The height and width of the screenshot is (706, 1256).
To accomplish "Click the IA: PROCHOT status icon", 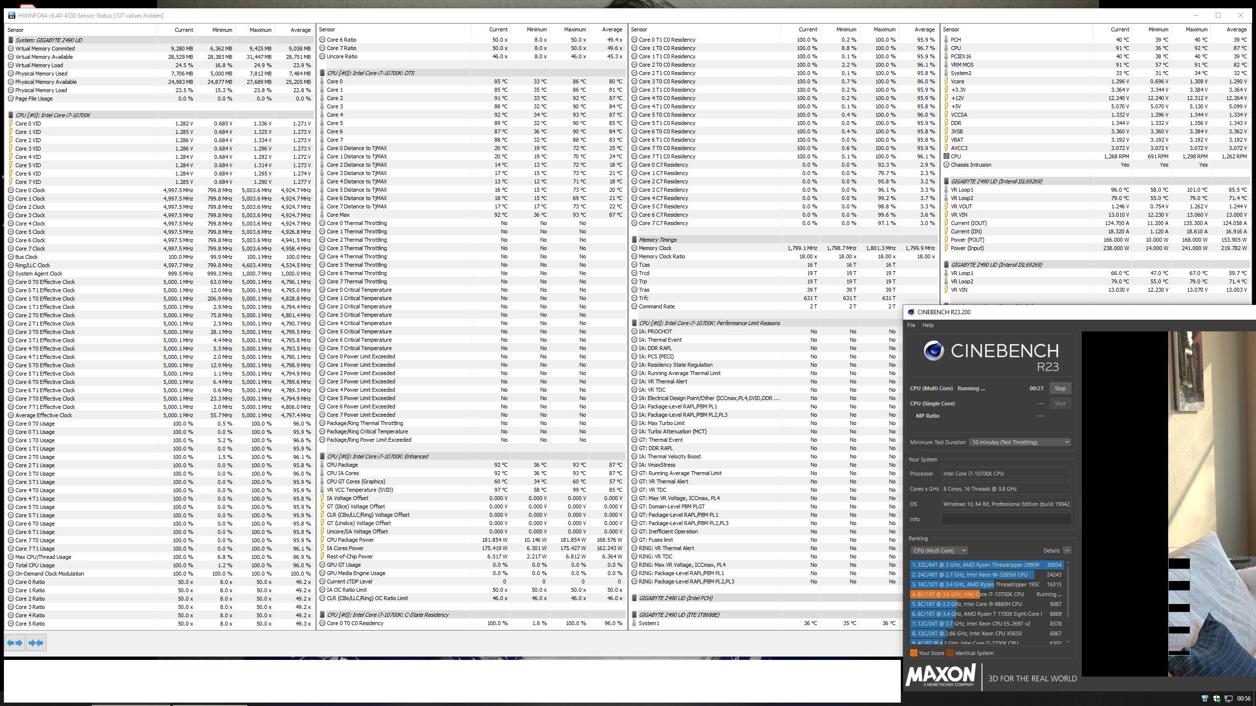I will point(634,331).
